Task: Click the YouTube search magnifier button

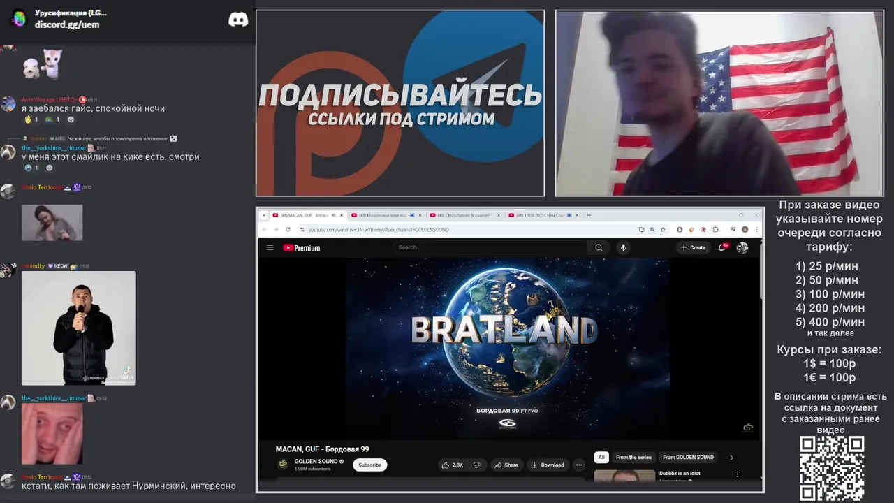Action: click(x=599, y=247)
